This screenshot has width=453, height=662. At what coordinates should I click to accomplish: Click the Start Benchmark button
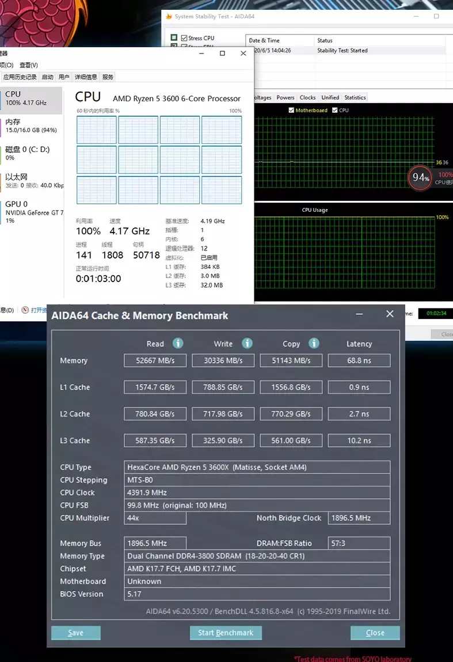click(226, 633)
